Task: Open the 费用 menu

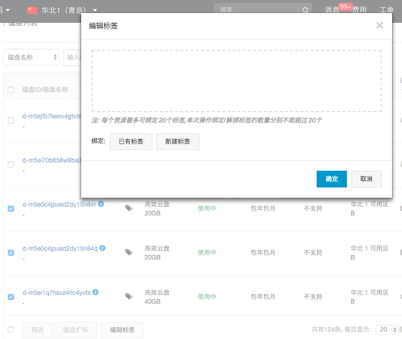Action: click(x=359, y=10)
